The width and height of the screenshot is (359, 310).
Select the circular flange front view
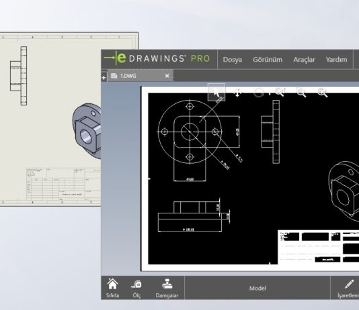(x=190, y=132)
